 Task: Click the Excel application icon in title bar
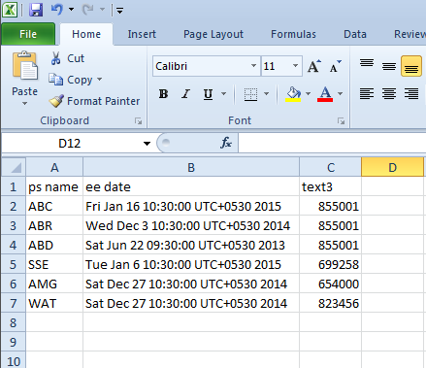pyautogui.click(x=10, y=10)
